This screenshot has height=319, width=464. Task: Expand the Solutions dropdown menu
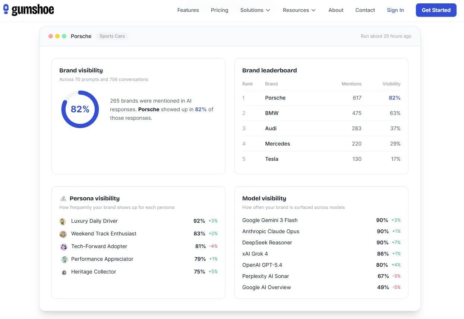click(x=255, y=10)
